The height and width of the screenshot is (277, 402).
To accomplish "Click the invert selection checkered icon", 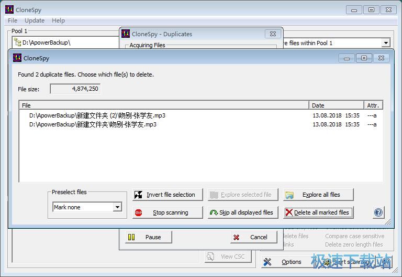I will (x=138, y=195).
